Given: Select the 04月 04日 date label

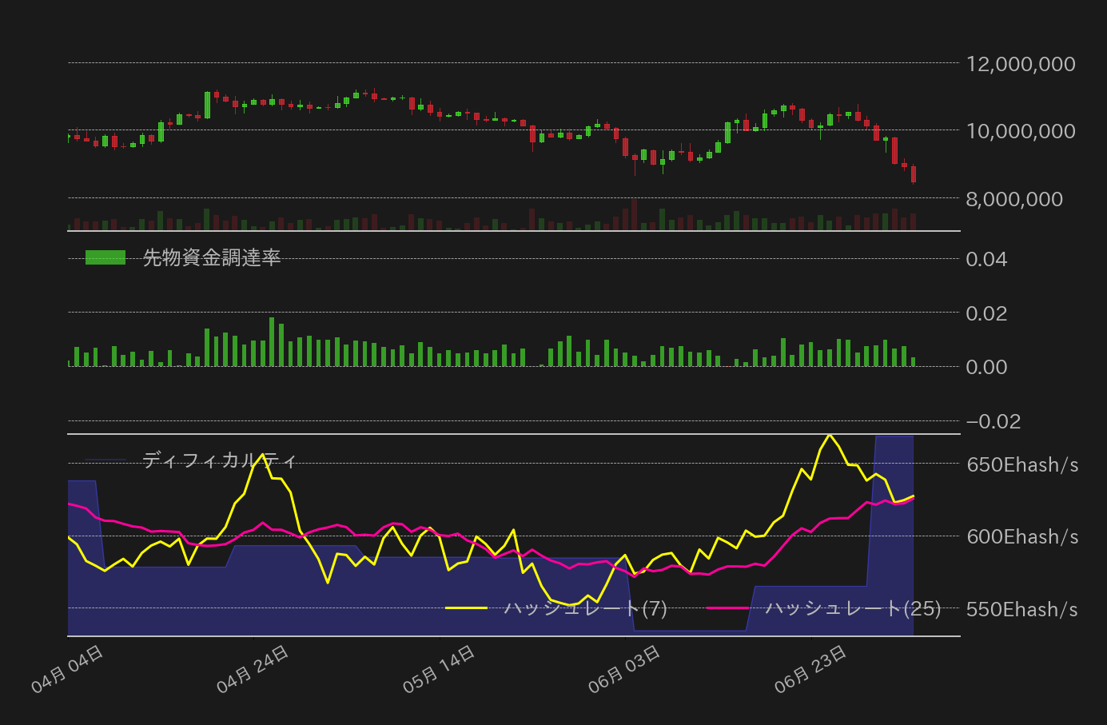Looking at the screenshot, I should [67, 670].
